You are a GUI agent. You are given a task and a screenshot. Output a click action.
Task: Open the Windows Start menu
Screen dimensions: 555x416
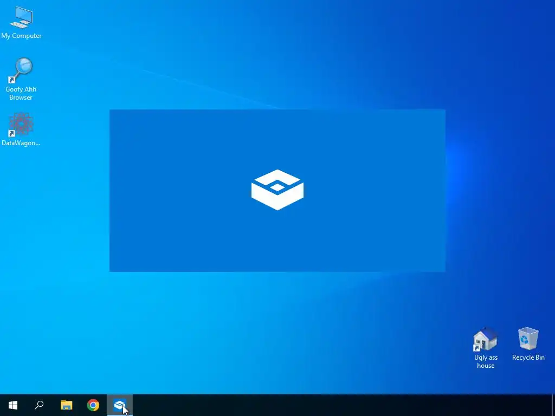13,405
